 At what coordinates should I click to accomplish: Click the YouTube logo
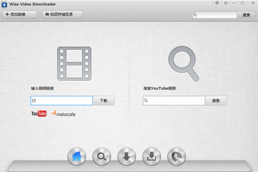tap(39, 114)
